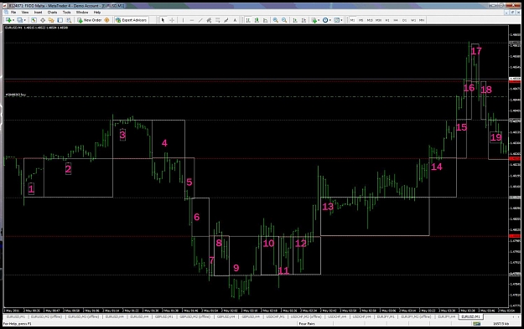Click the Four Pairs profile status entry

pyautogui.click(x=307, y=324)
